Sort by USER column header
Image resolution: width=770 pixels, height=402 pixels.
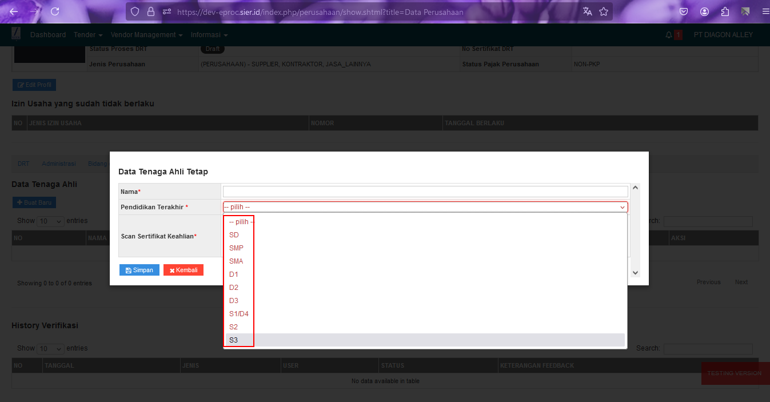(330, 365)
